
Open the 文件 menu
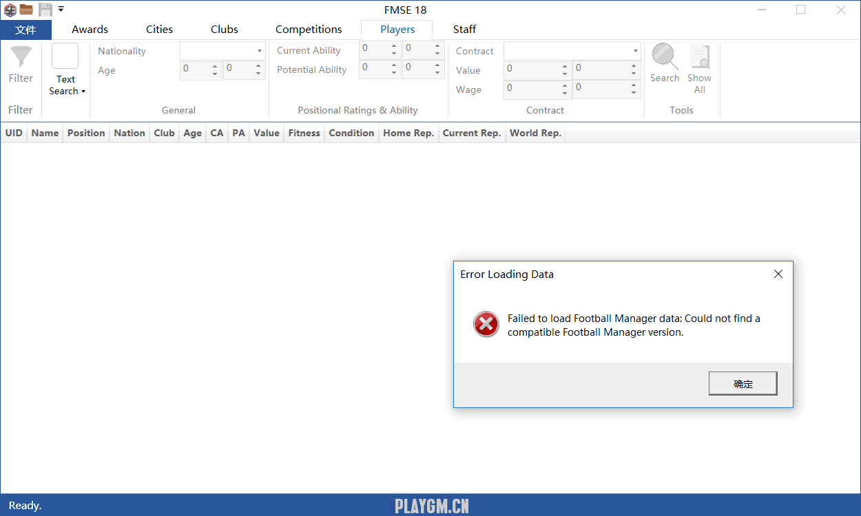pos(25,30)
